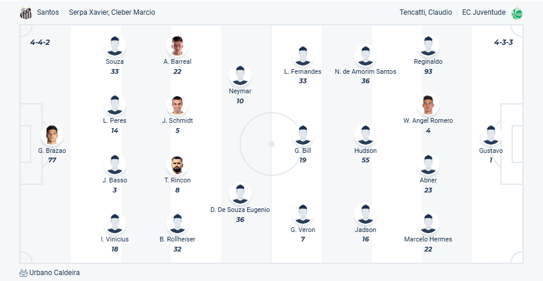Open coach Serpa Xavier, Cleber Marcio link
This screenshot has height=281, width=543.
(112, 12)
